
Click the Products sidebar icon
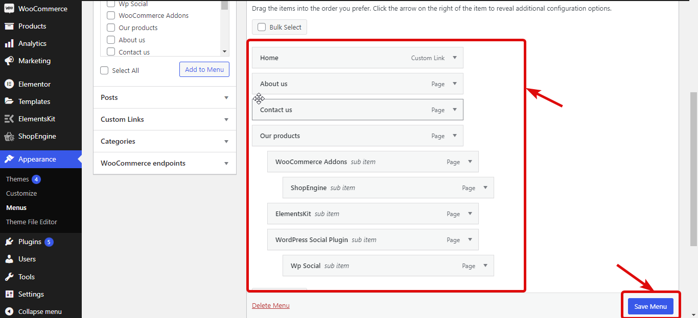tap(9, 26)
